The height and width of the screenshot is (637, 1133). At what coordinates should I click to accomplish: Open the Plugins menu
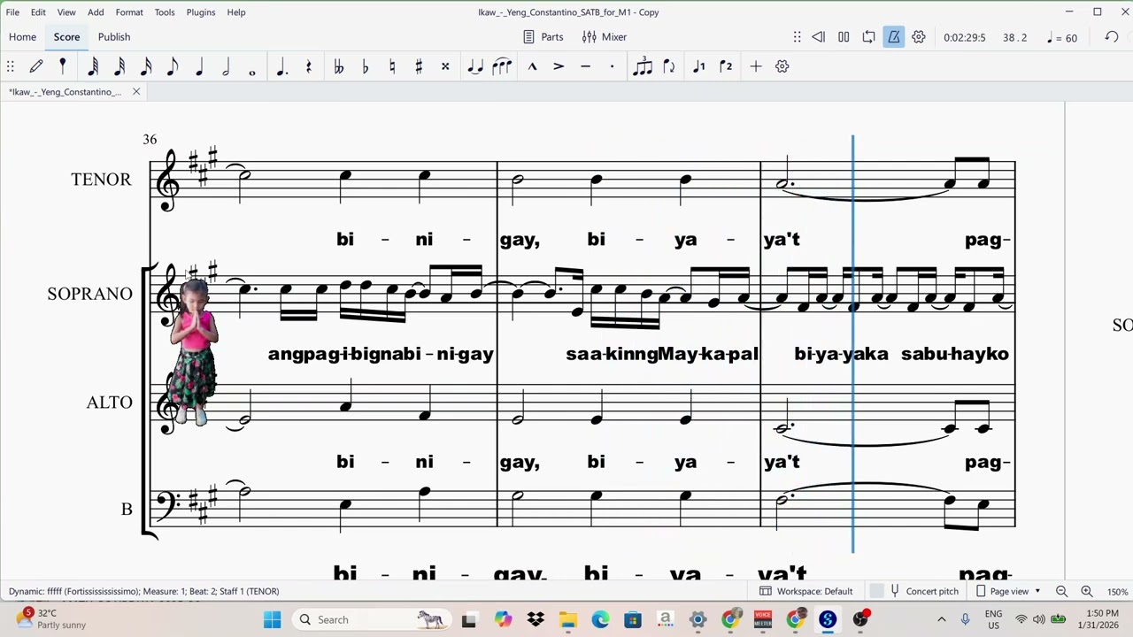tap(201, 12)
